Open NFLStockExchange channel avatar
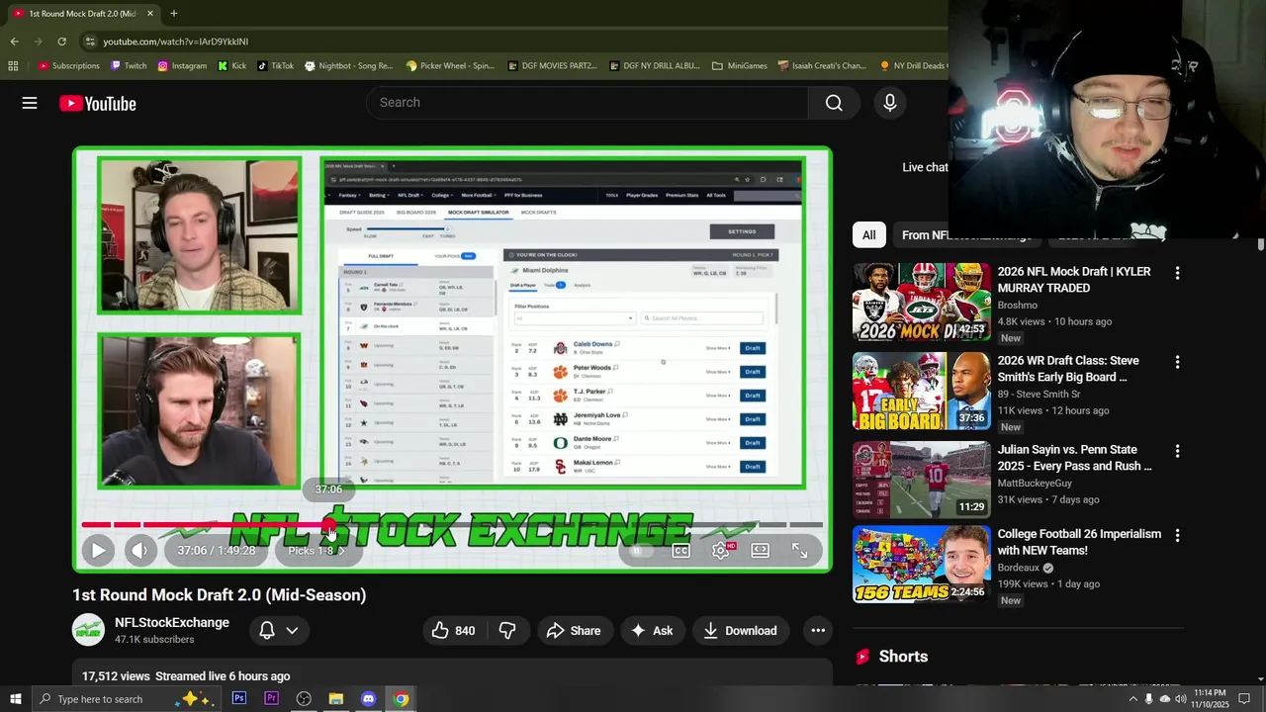This screenshot has width=1266, height=712. [x=88, y=630]
